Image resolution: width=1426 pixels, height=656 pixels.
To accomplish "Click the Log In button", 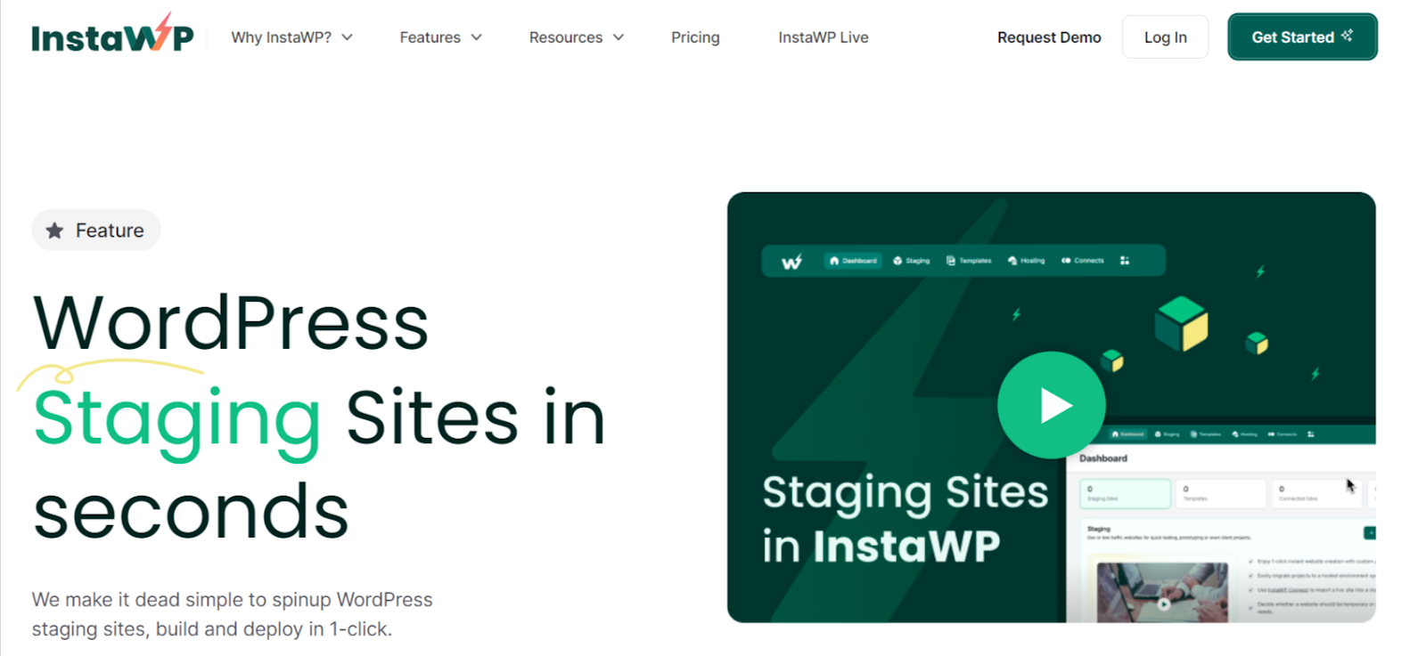I will click(x=1165, y=37).
